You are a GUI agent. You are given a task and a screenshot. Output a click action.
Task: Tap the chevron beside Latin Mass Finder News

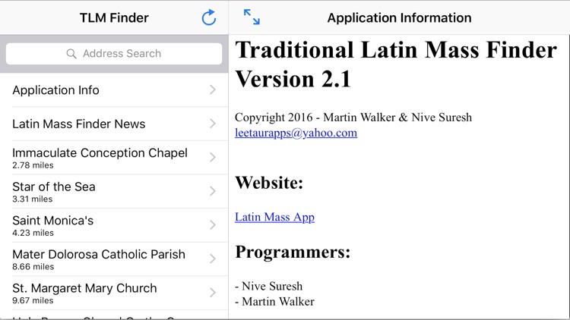click(x=213, y=124)
